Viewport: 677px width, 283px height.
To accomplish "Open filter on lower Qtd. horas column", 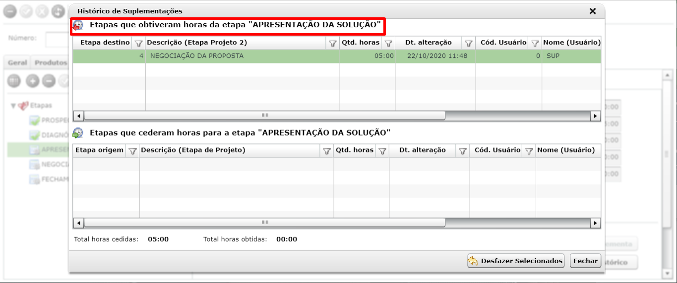I will point(382,151).
